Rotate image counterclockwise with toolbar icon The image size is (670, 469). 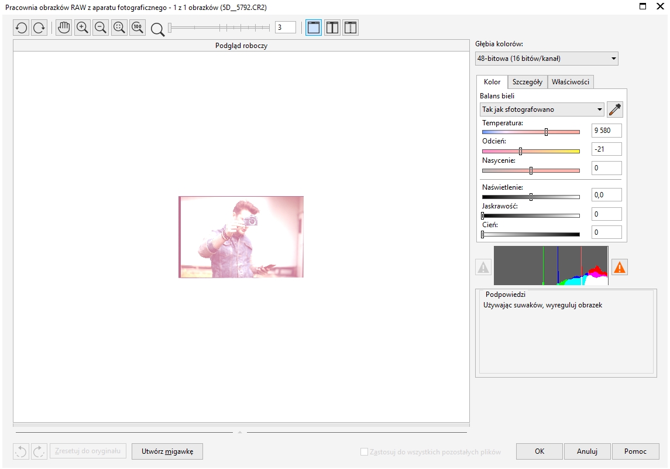coord(21,28)
